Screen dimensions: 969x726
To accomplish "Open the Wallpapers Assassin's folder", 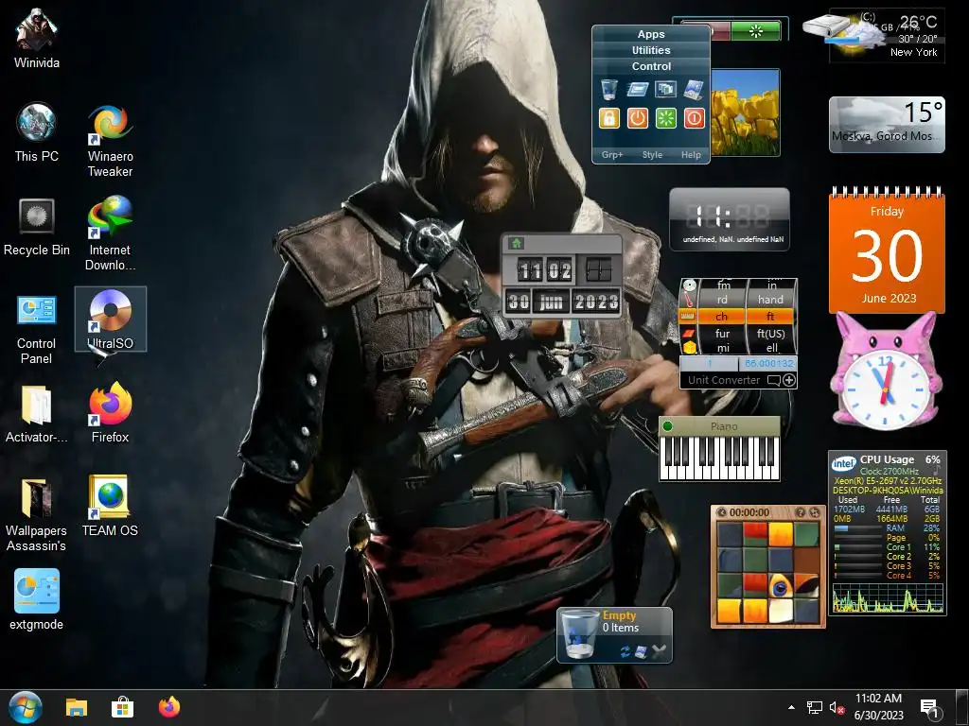I will (37, 515).
